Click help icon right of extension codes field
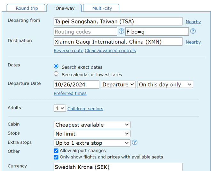The image size is (211, 171). pyautogui.click(x=193, y=31)
